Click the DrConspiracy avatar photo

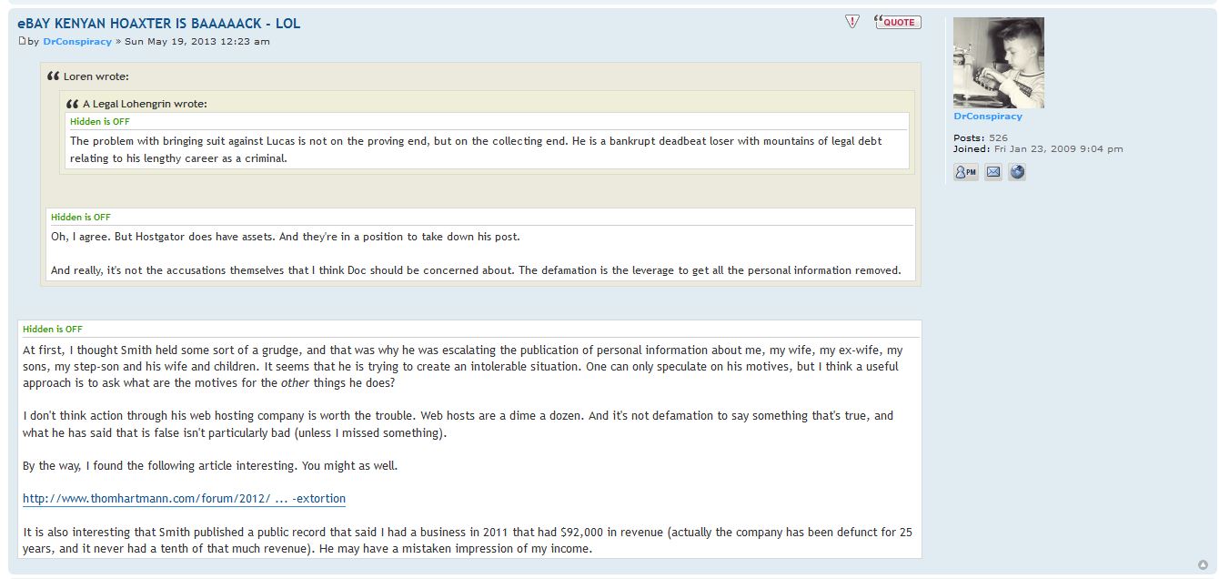pyautogui.click(x=998, y=63)
